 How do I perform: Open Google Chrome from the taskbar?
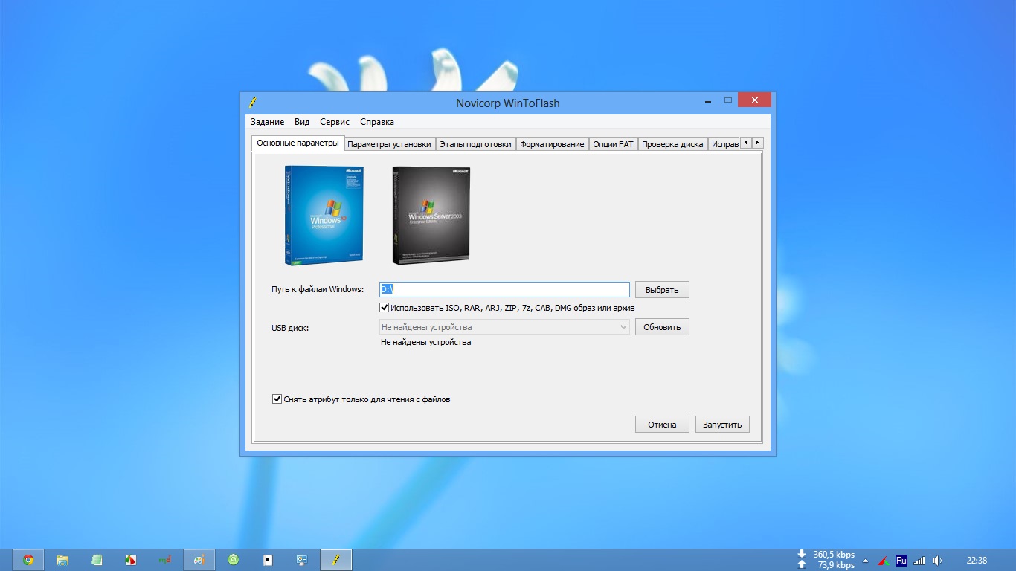click(x=28, y=560)
